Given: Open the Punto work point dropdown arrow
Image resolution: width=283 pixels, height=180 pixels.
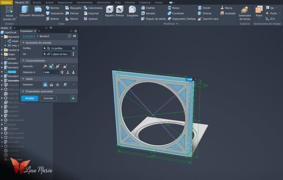Looking at the screenshot, I should pyautogui.click(x=279, y=13).
